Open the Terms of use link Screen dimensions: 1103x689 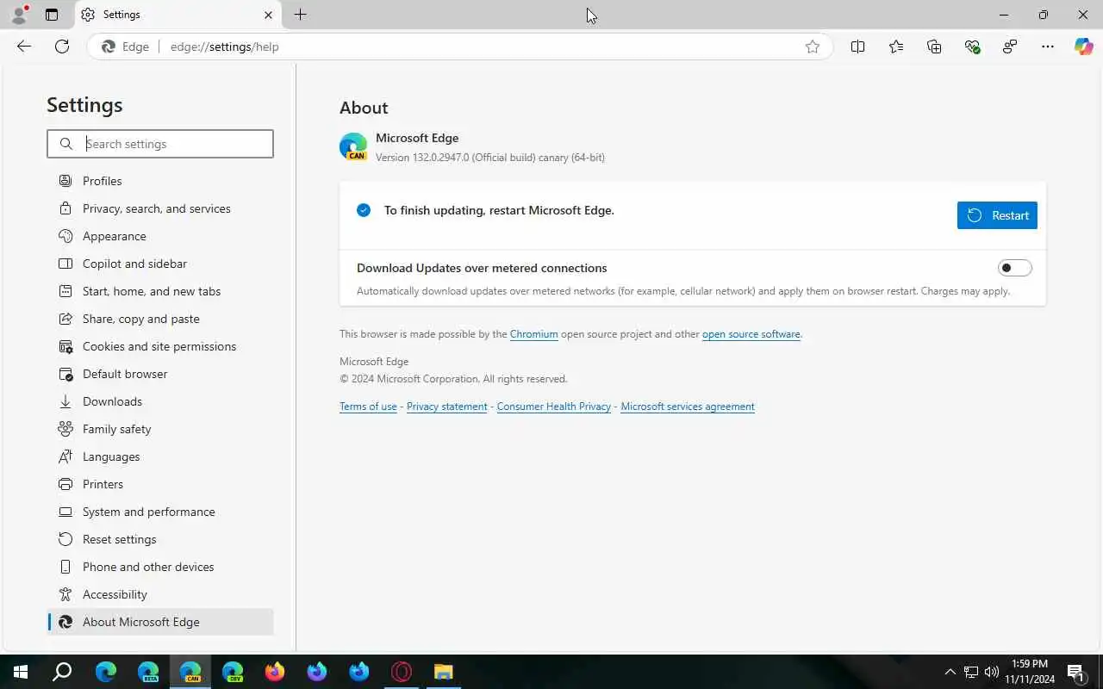[368, 407]
